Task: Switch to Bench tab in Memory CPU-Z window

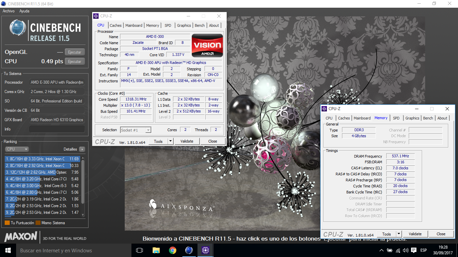Action: [x=428, y=118]
